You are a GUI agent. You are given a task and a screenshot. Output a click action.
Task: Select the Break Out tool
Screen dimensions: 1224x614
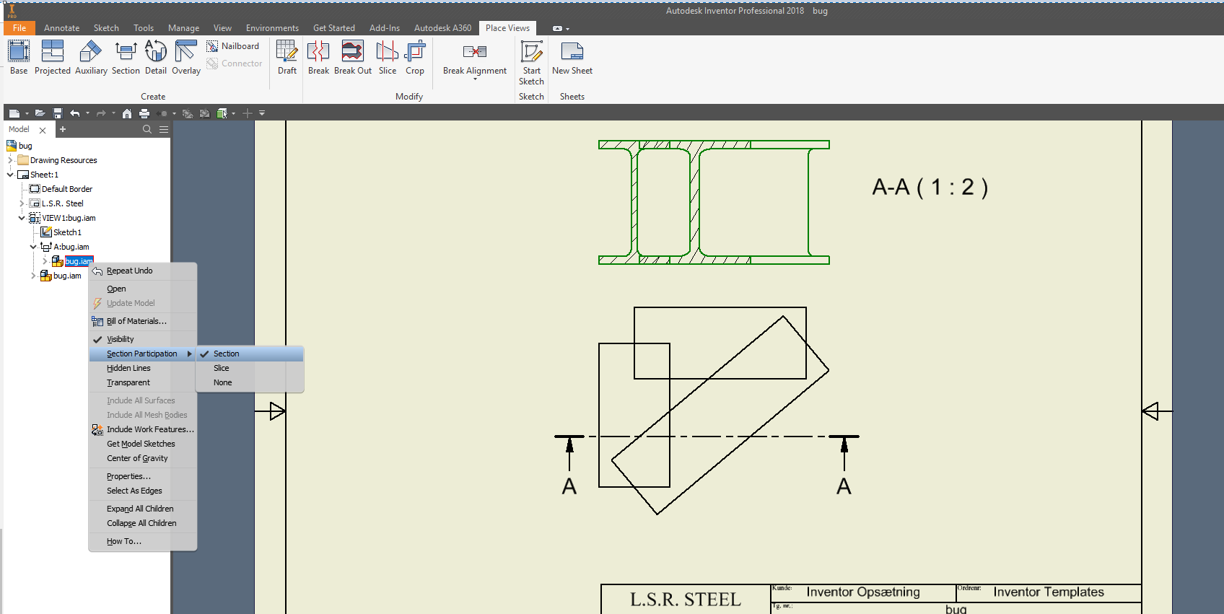[x=353, y=57]
